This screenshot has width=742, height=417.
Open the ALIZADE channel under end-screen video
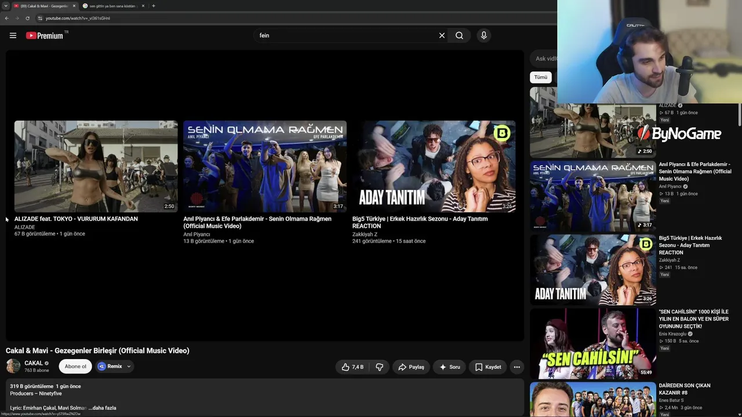click(x=24, y=227)
